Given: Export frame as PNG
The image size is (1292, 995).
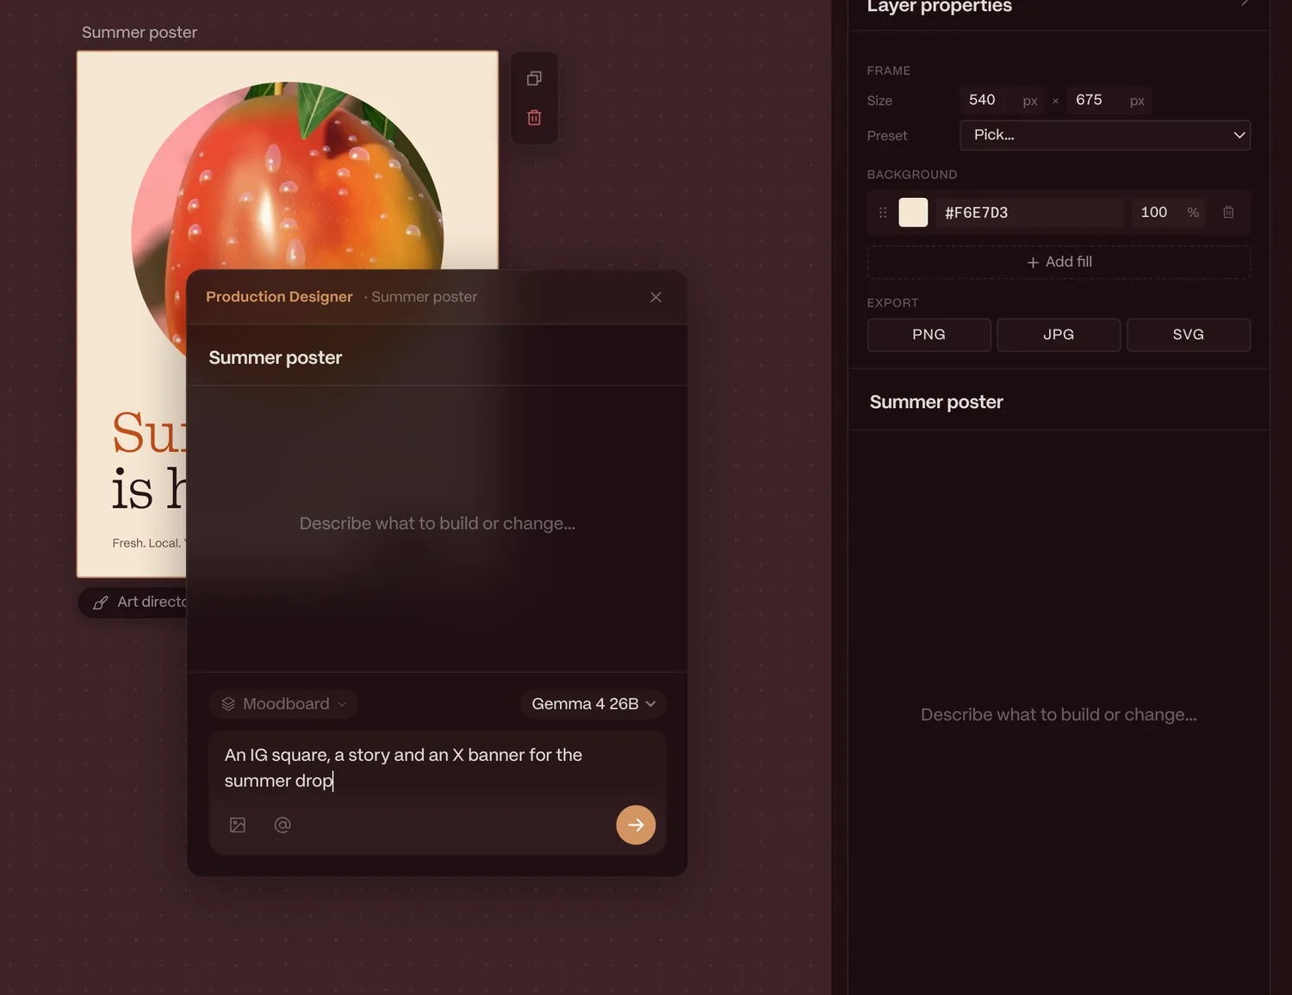Looking at the screenshot, I should point(929,335).
